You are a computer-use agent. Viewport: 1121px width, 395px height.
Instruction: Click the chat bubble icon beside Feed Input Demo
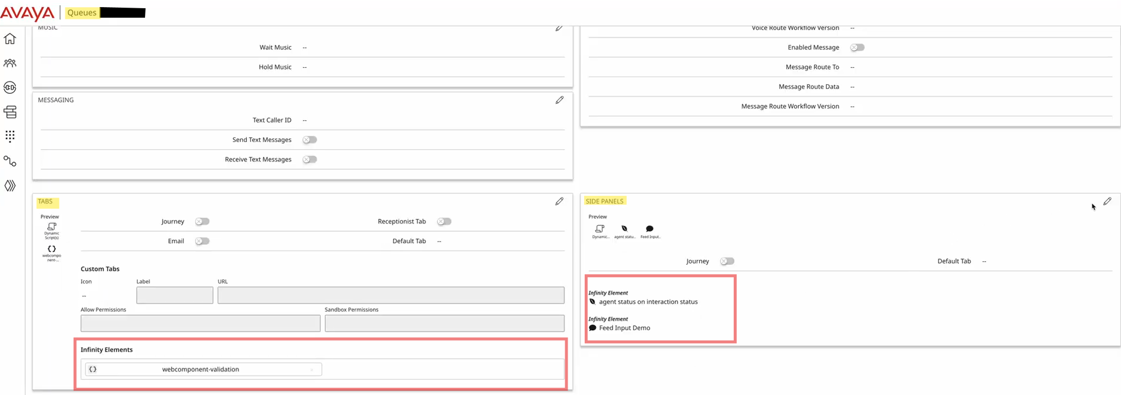(x=592, y=328)
